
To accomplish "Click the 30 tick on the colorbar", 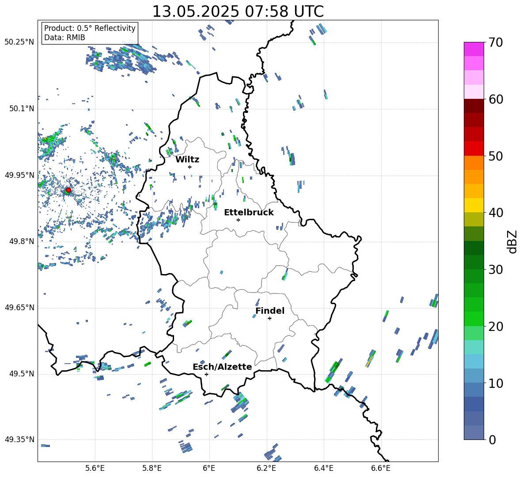I will click(x=496, y=270).
